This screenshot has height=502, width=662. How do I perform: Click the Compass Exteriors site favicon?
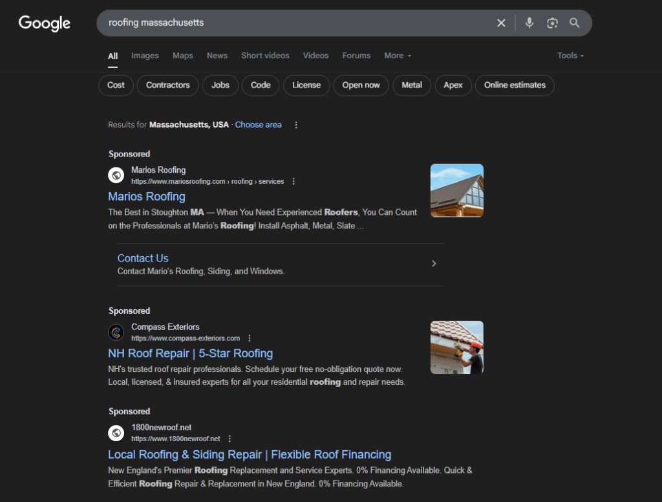(116, 332)
